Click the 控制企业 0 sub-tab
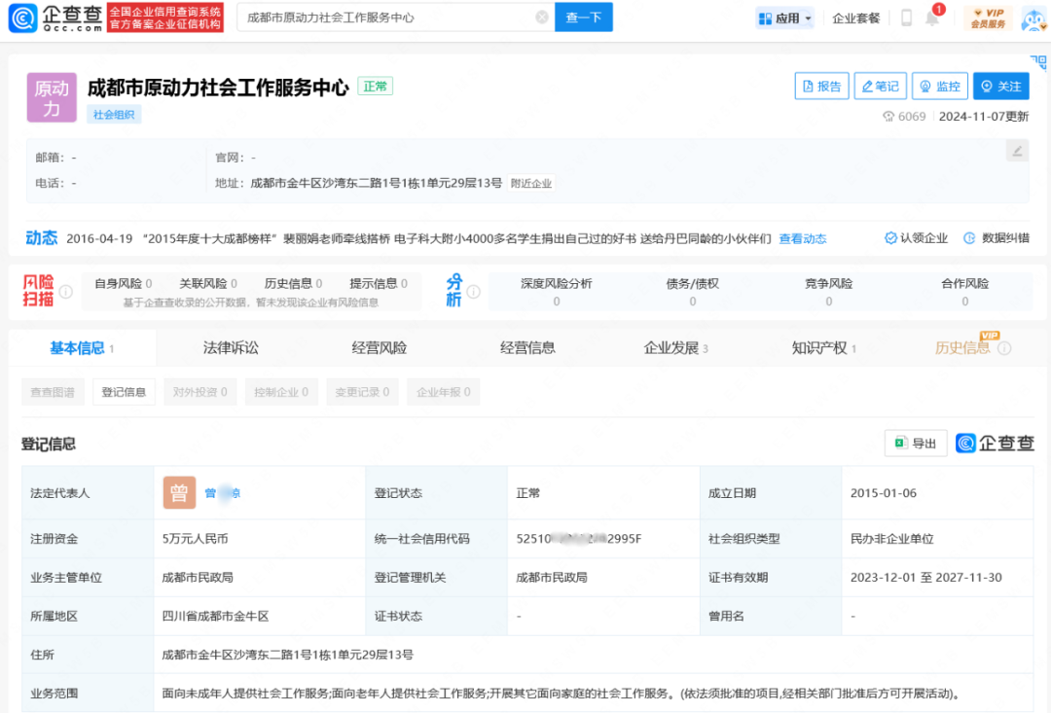Screen dimensions: 1051x713 [x=281, y=392]
